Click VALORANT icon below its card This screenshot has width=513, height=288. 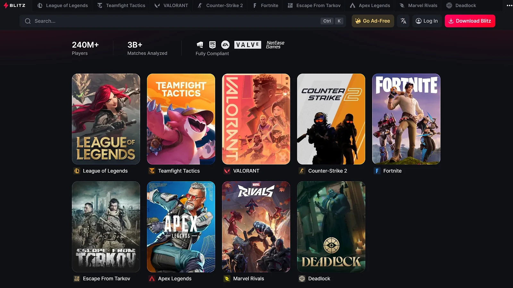point(227,171)
